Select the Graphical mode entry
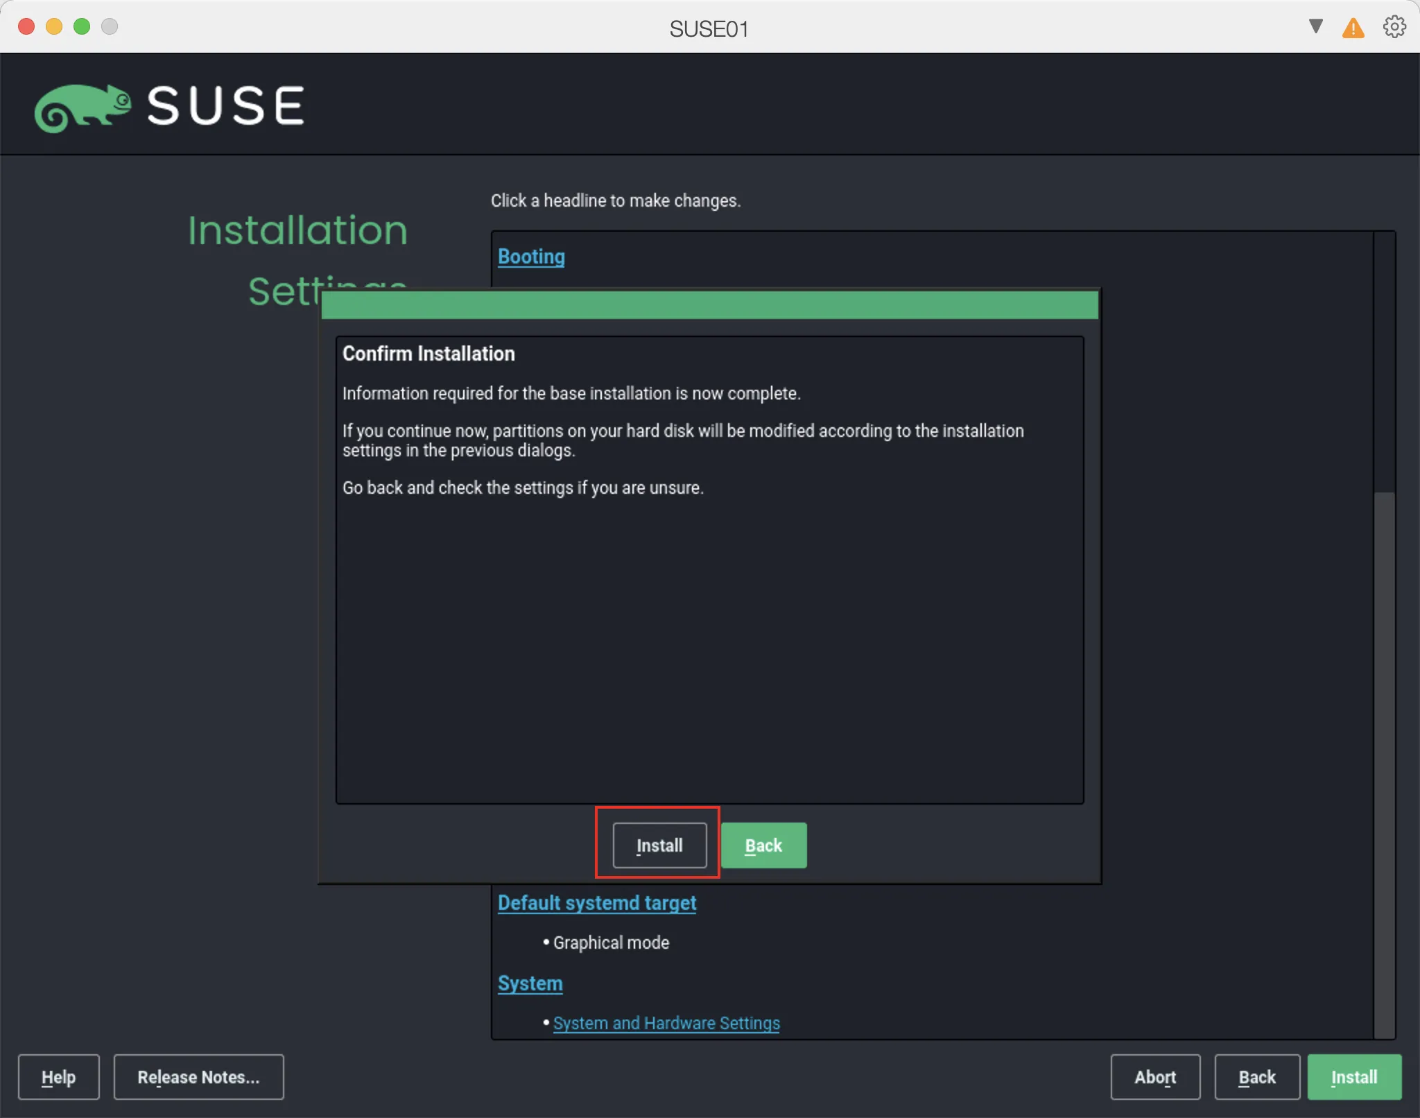 tap(609, 942)
